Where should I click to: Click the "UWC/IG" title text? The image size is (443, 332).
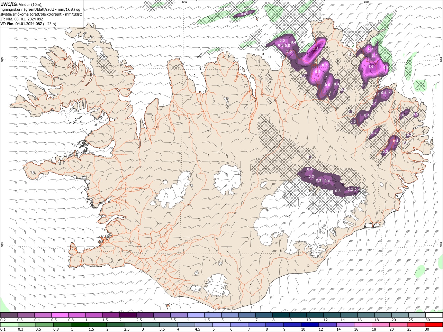coord(9,4)
